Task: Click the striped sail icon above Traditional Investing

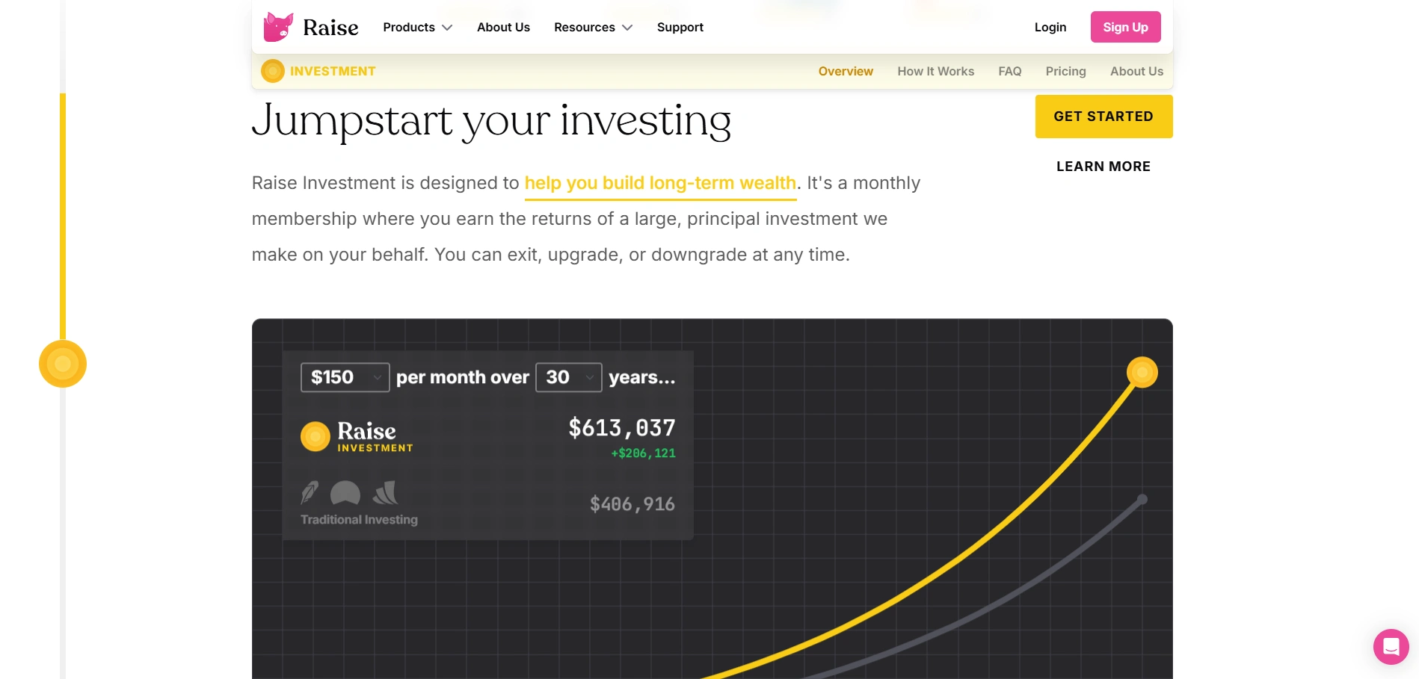Action: [x=386, y=493]
